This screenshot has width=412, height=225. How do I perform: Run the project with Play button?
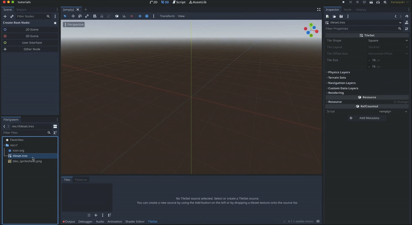point(343,2)
